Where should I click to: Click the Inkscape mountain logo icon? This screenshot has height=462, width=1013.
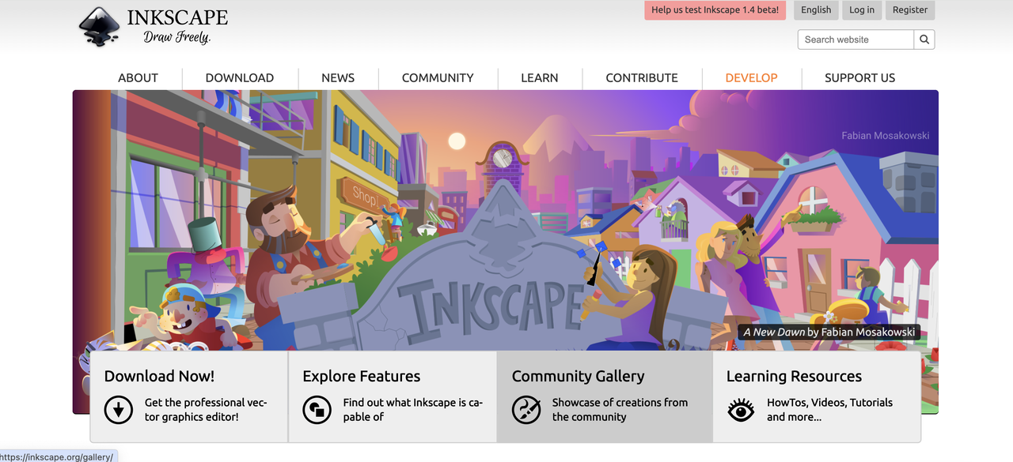click(x=99, y=28)
